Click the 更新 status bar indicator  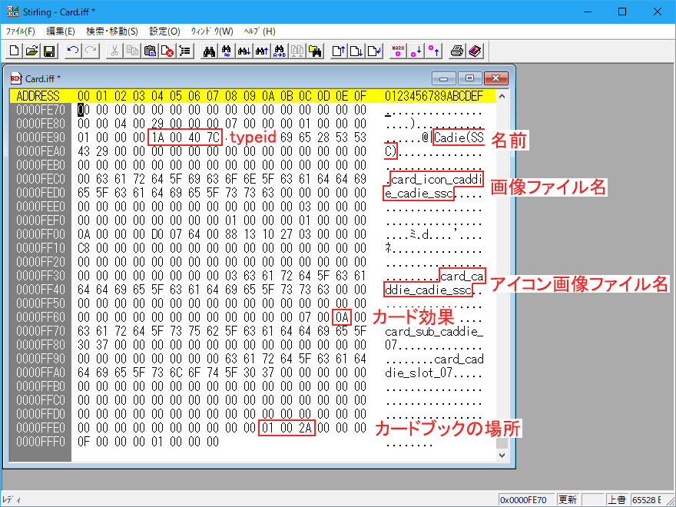tap(568, 499)
